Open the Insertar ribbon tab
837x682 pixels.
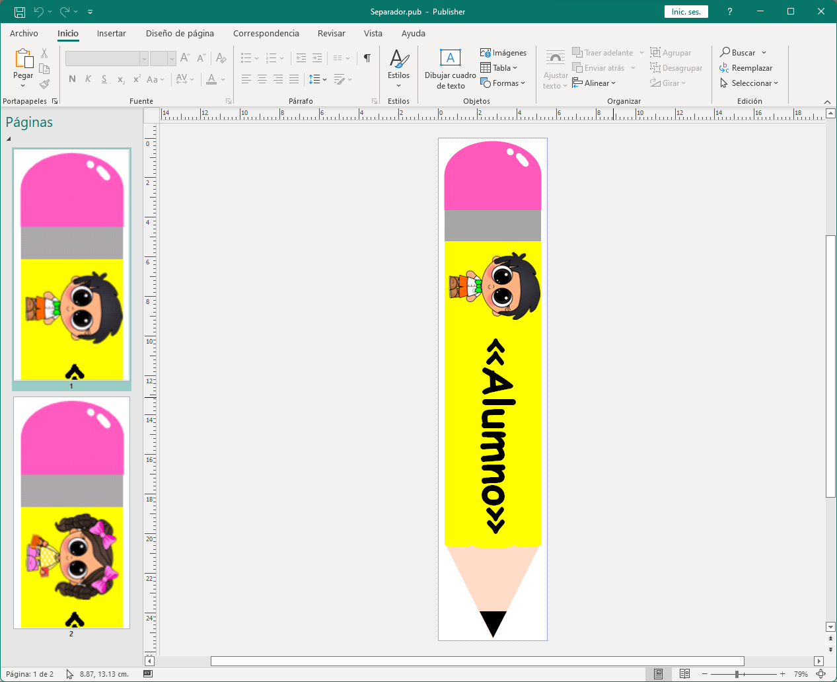[111, 33]
